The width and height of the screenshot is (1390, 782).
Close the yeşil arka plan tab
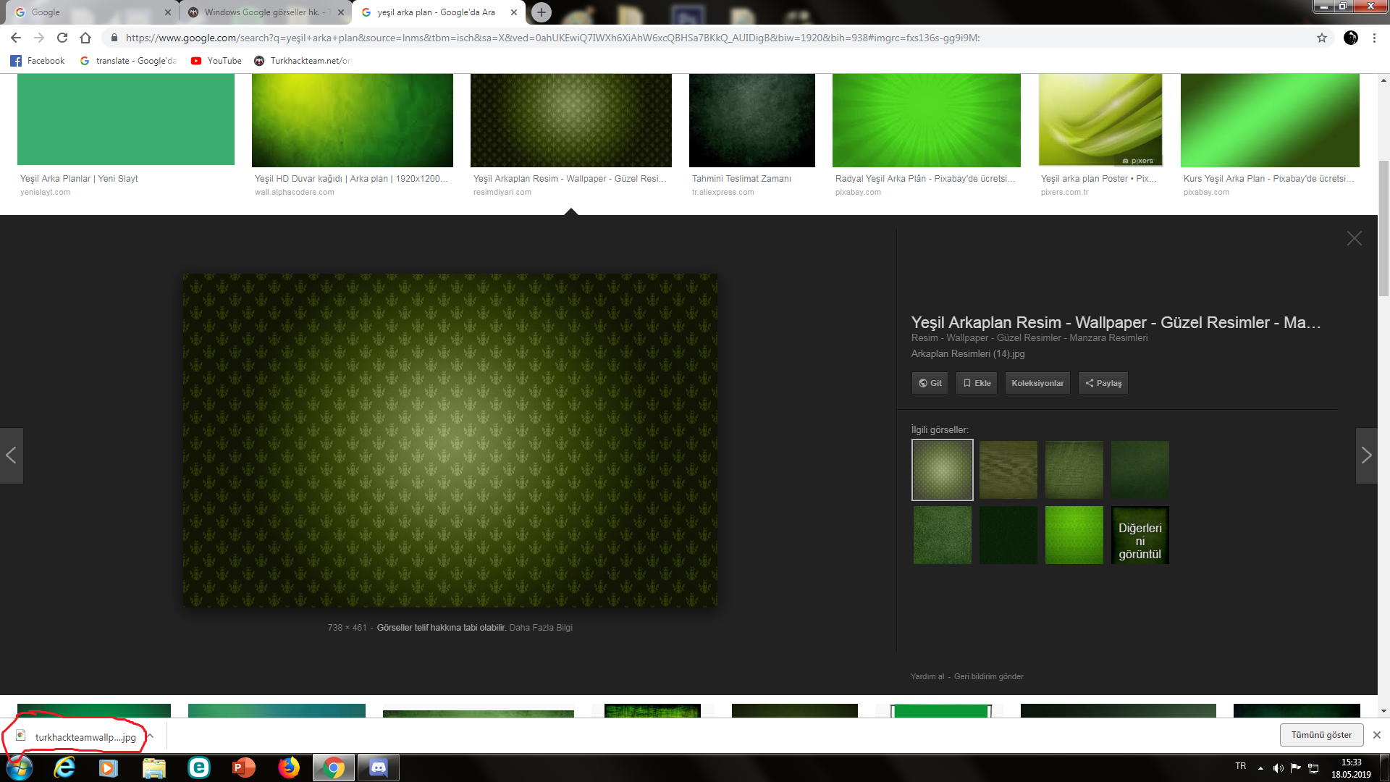click(x=514, y=12)
